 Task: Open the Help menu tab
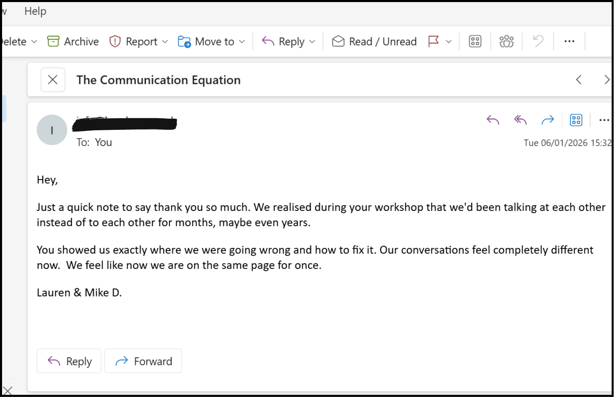coord(35,11)
